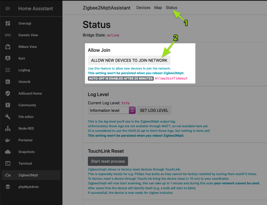The width and height of the screenshot is (267, 205).
Task: Select phpMyAdmin in the sidebar
Action: point(31,187)
